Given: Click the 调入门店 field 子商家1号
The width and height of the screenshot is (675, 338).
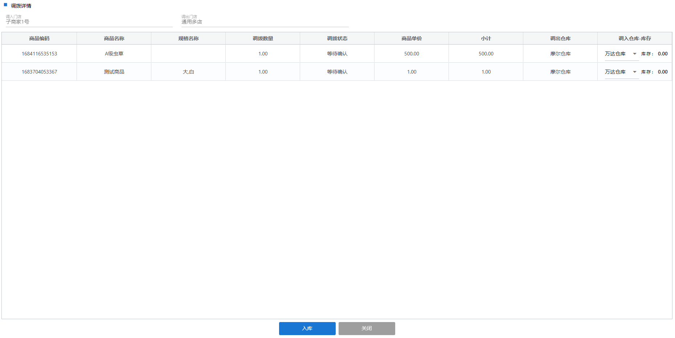Looking at the screenshot, I should click(x=89, y=22).
